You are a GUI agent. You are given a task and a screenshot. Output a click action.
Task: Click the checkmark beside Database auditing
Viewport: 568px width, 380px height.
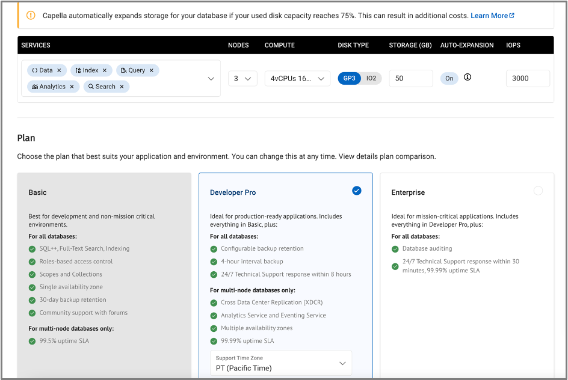click(x=395, y=249)
